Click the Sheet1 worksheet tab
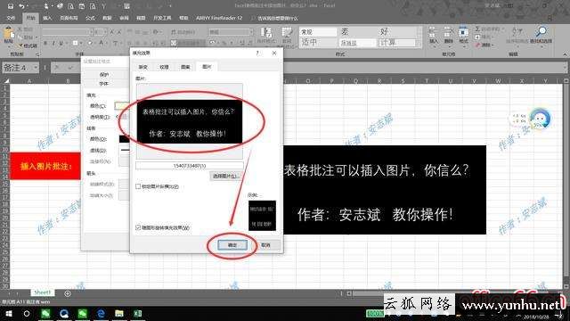This screenshot has width=570, height=321. (x=42, y=292)
